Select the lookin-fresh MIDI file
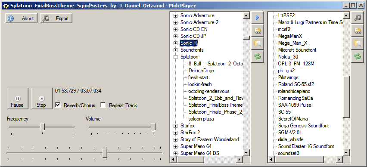The image size is (367, 167). coord(200,84)
